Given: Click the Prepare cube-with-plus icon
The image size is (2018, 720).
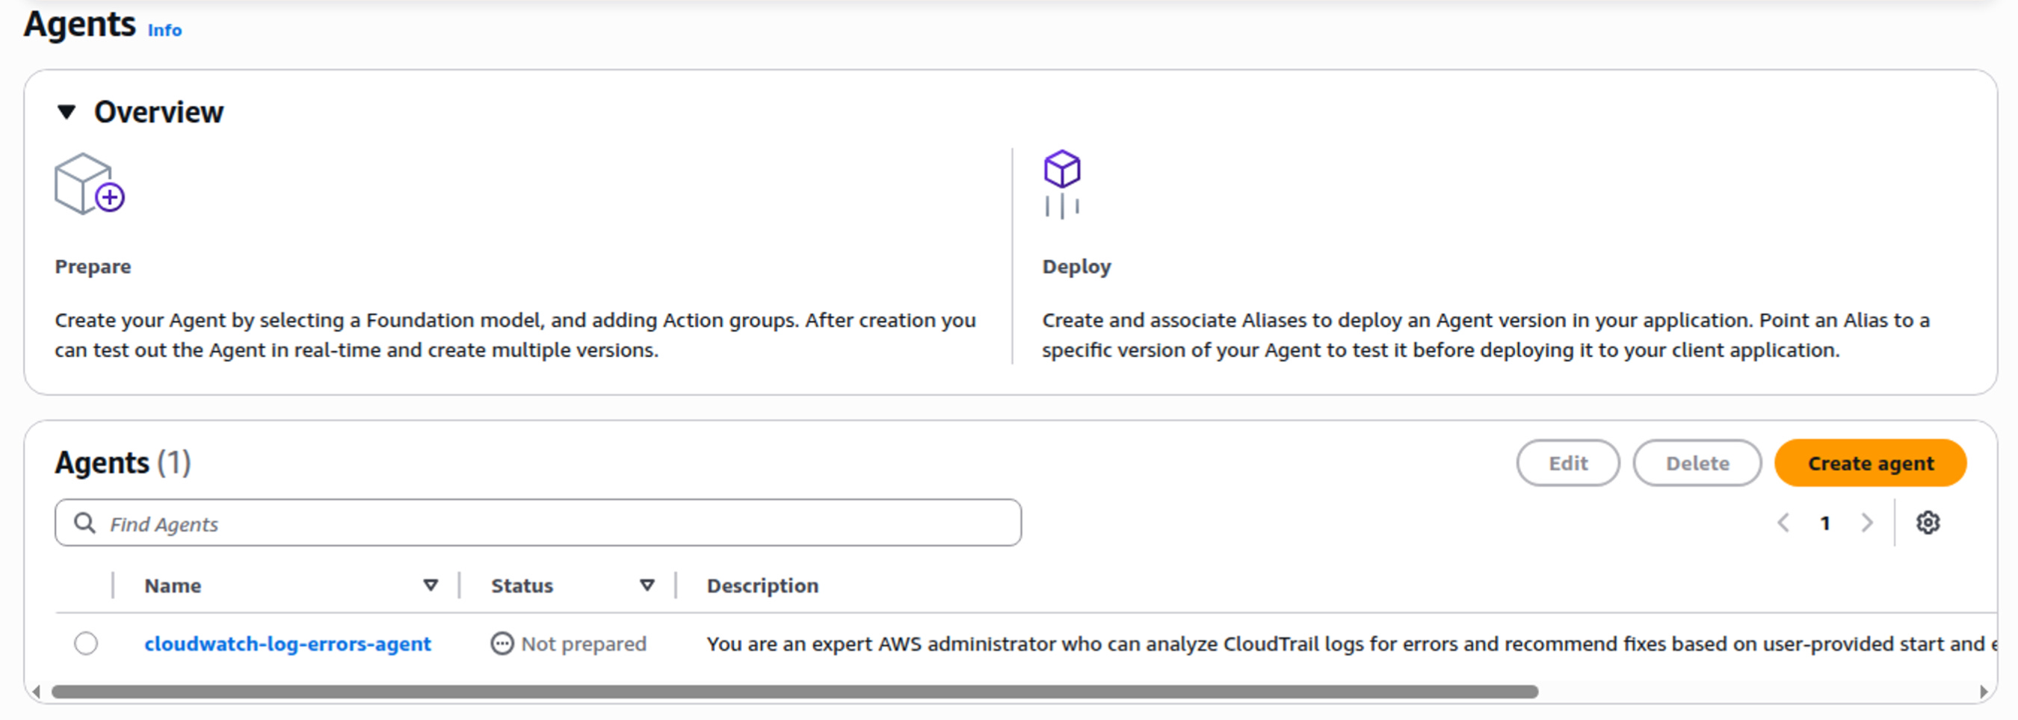Looking at the screenshot, I should click(89, 184).
